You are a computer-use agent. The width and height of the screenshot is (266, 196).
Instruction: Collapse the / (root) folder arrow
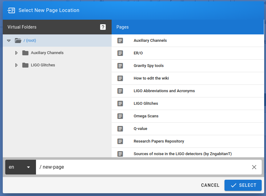[x=9, y=41]
